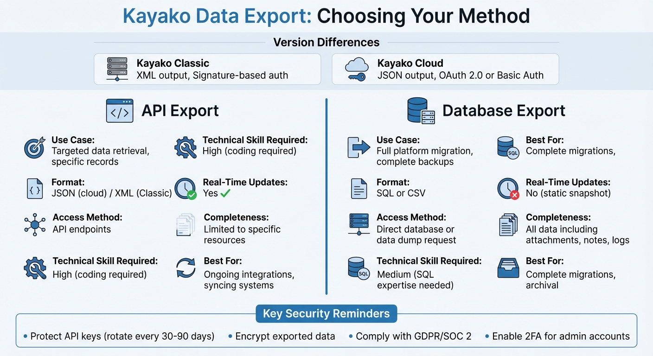Click the Key Security Reminders banner
653x356 pixels.
coord(326,313)
